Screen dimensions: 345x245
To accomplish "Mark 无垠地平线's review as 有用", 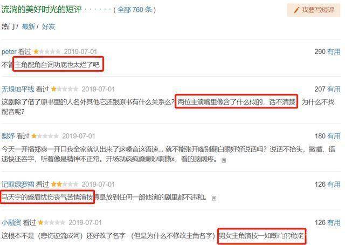I will point(334,89).
